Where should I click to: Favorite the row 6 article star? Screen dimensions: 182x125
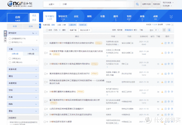(169, 92)
